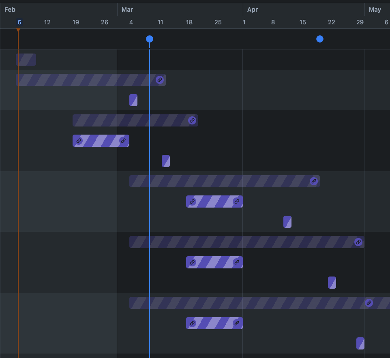Click link icon ending the Feb 5–Mar 12 bar
Screen dimensions: 390x358
click(x=160, y=80)
